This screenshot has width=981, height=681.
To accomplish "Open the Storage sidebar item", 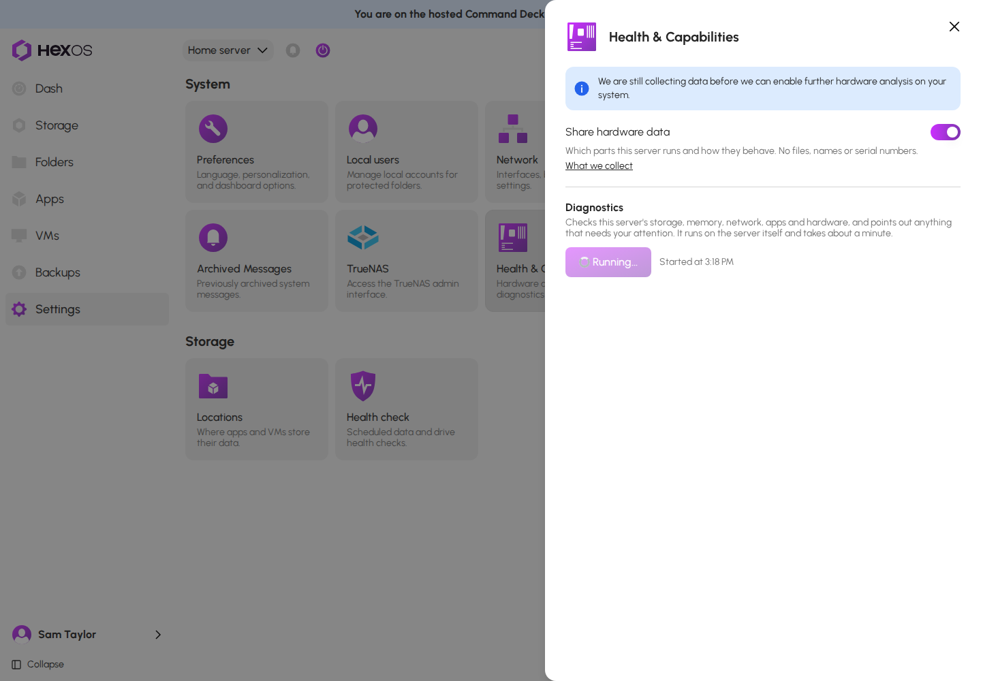I will (x=87, y=125).
